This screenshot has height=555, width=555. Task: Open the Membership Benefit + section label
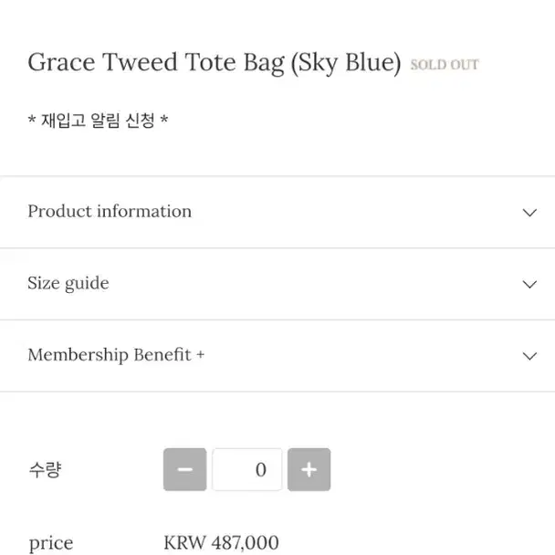pyautogui.click(x=116, y=355)
